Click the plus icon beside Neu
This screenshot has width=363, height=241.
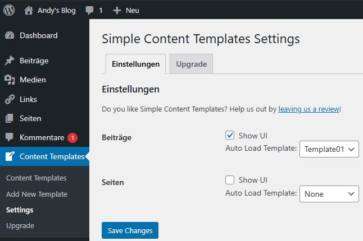point(117,10)
